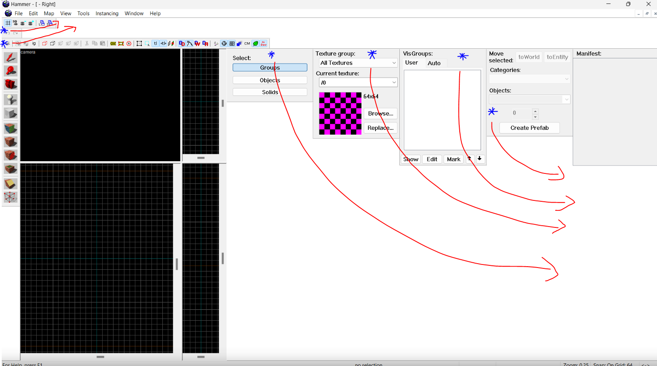Open the Tools menu
Viewport: 657px width, 366px height.
click(83, 14)
